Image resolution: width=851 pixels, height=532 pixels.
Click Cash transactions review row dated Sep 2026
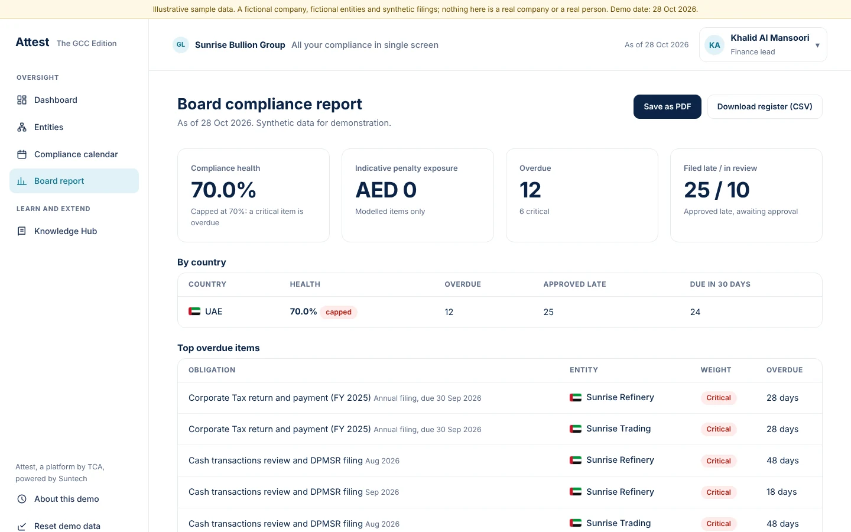[500, 492]
